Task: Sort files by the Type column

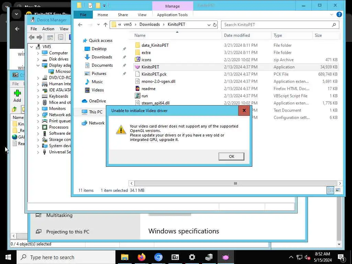Action: (x=278, y=35)
